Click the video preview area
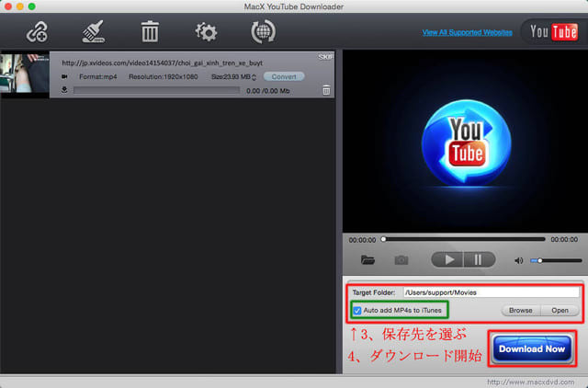The image size is (588, 388). click(465, 142)
